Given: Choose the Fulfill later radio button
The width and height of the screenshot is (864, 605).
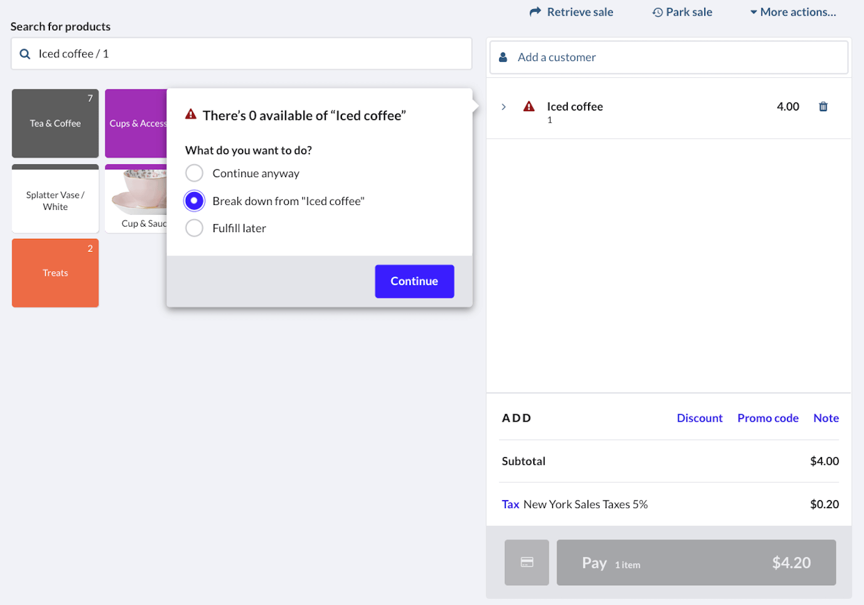Looking at the screenshot, I should pyautogui.click(x=194, y=228).
